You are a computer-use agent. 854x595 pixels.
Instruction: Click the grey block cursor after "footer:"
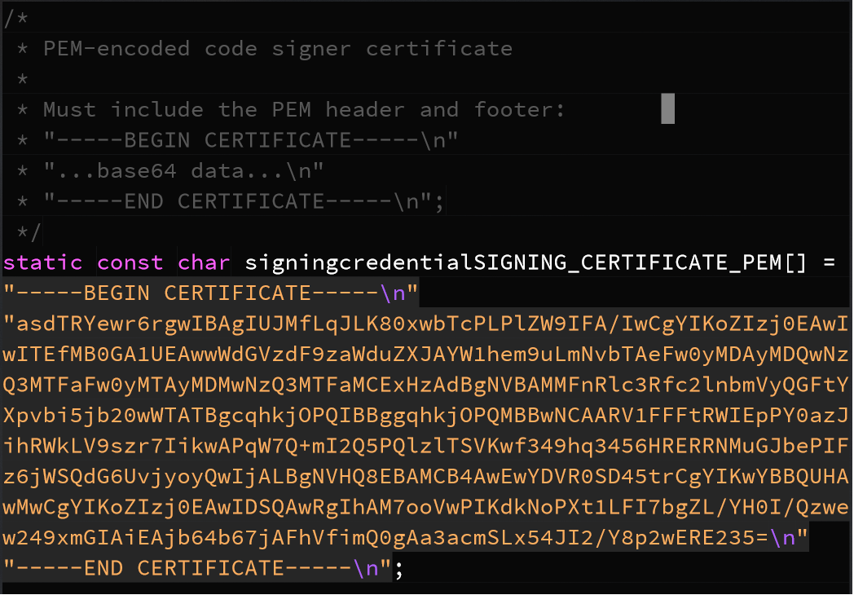click(667, 108)
